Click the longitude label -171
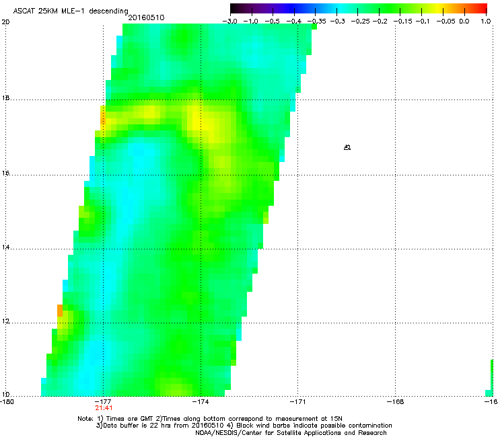Image resolution: width=498 pixels, height=437 pixels. click(298, 402)
